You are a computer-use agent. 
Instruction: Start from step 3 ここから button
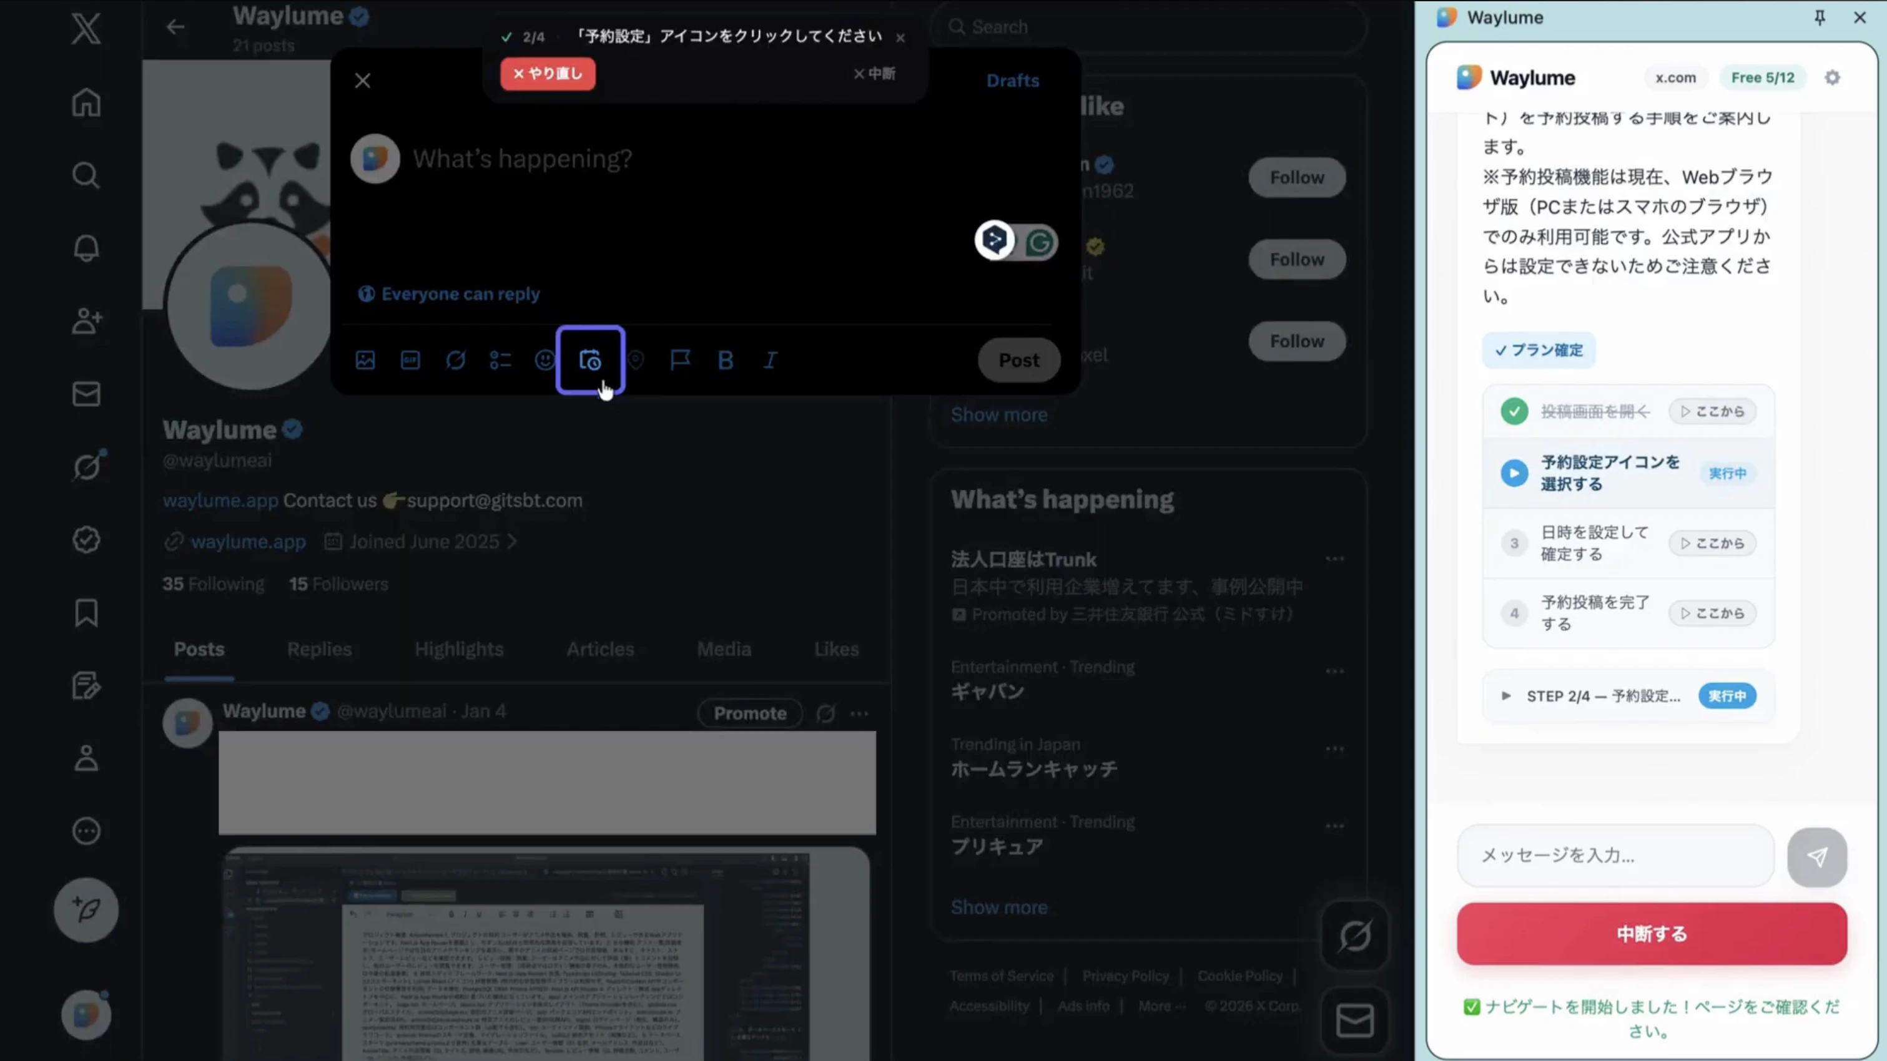click(1713, 544)
